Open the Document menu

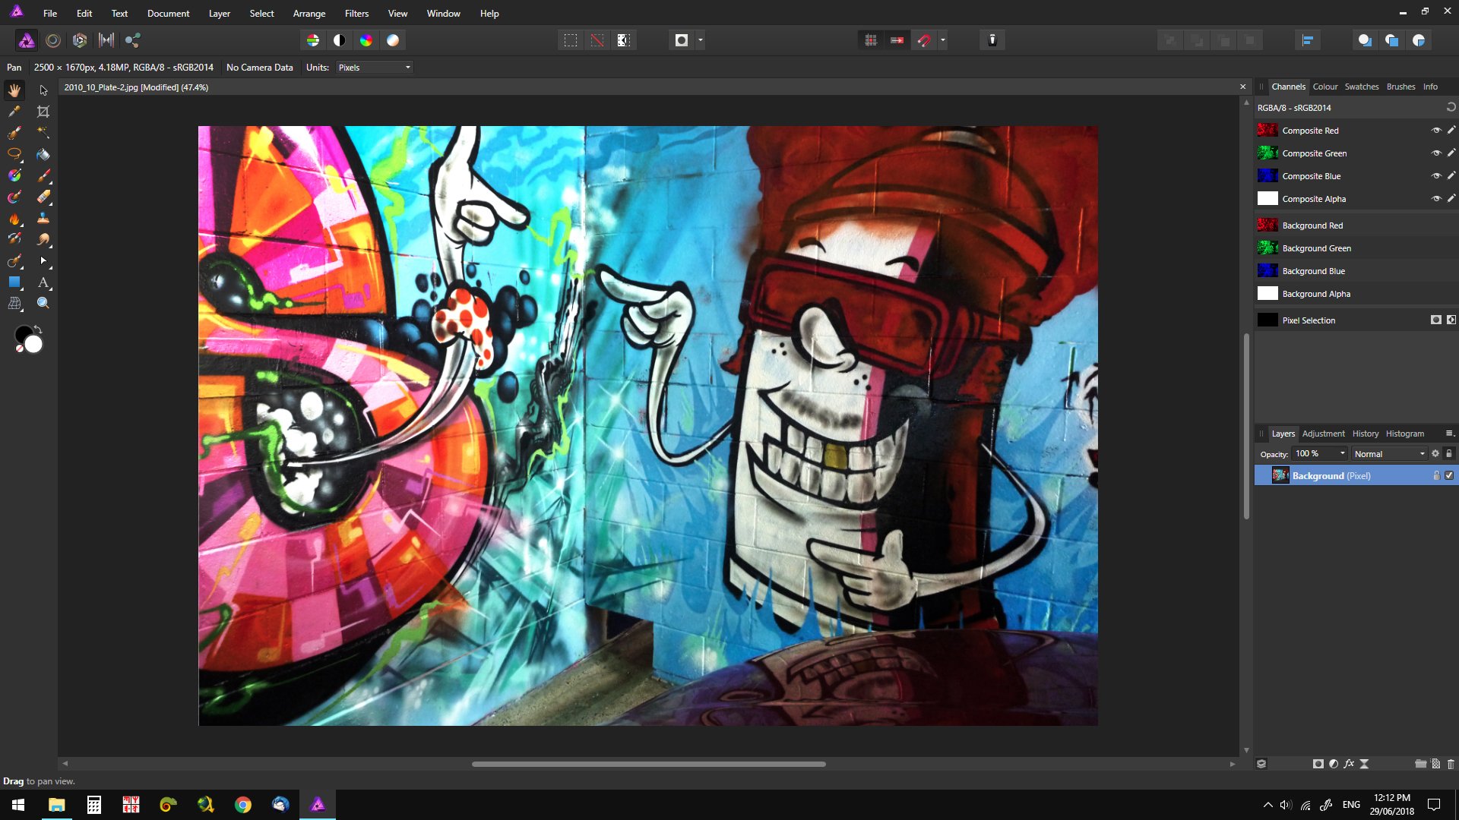168,14
